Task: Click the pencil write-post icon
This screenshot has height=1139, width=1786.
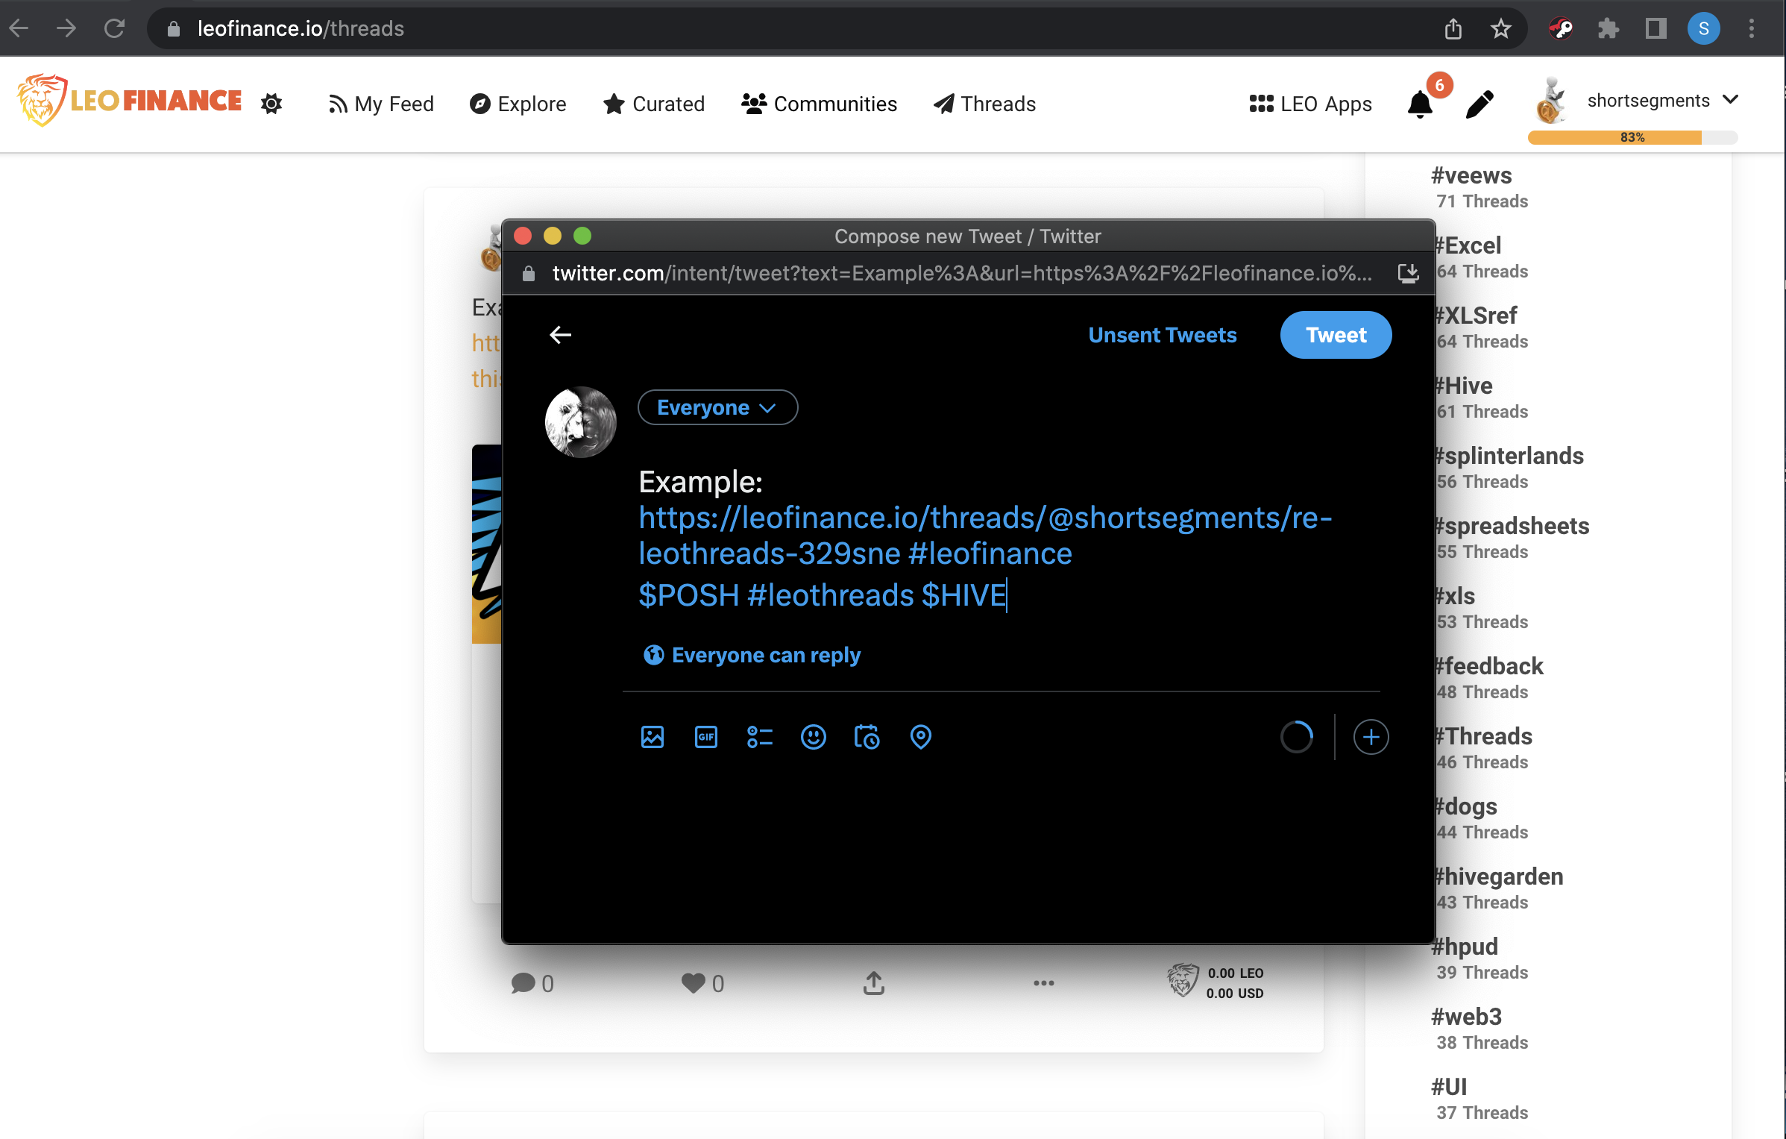Action: (x=1480, y=104)
